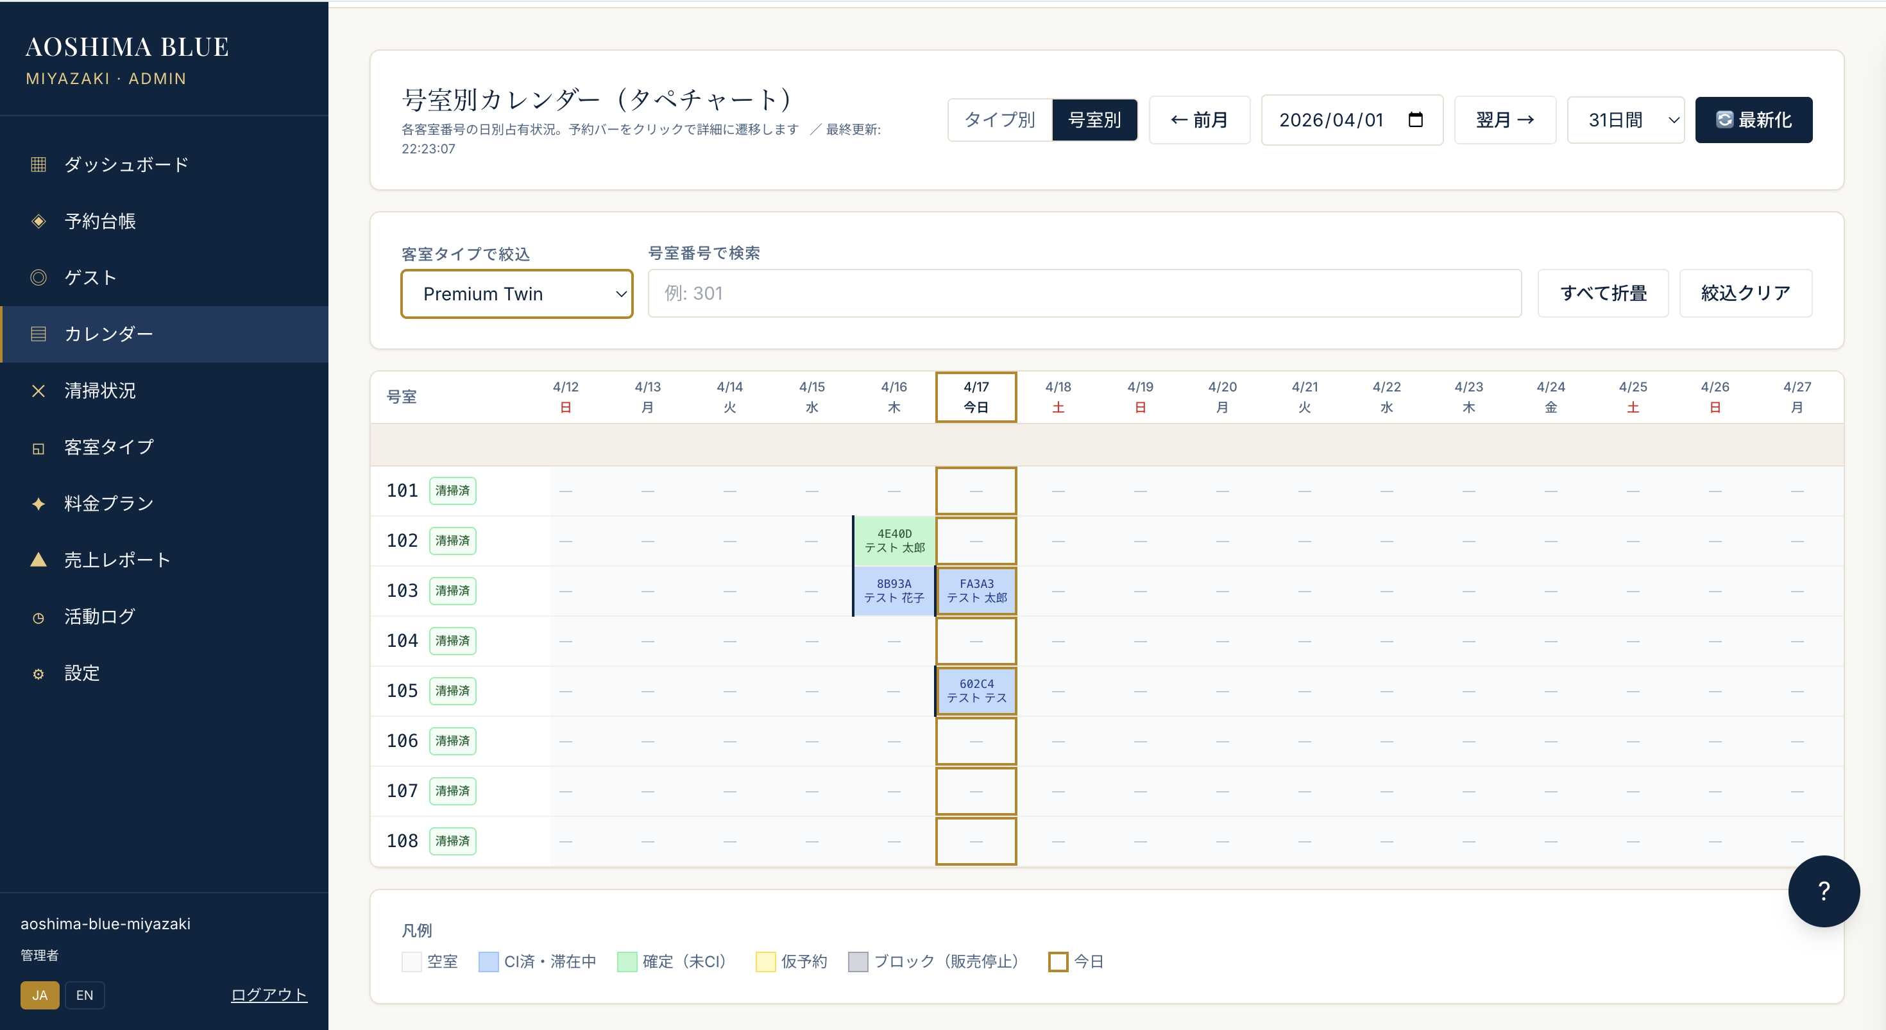Open 予約台帳 page
The width and height of the screenshot is (1886, 1030).
click(164, 221)
